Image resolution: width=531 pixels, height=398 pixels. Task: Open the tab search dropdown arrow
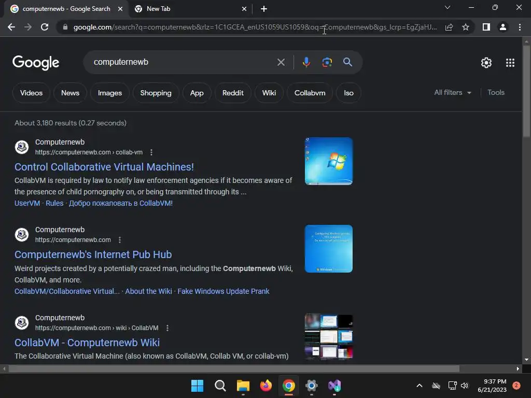click(448, 7)
